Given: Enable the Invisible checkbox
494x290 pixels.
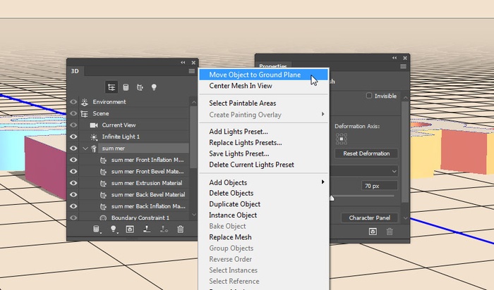Looking at the screenshot, I should pyautogui.click(x=369, y=96).
